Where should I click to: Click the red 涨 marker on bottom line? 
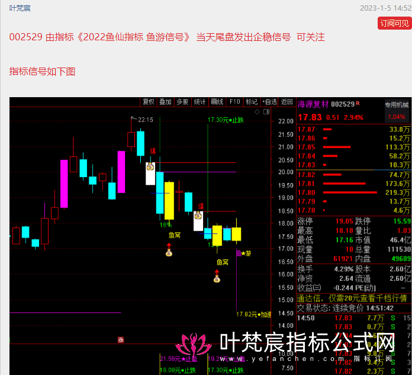click(121, 340)
